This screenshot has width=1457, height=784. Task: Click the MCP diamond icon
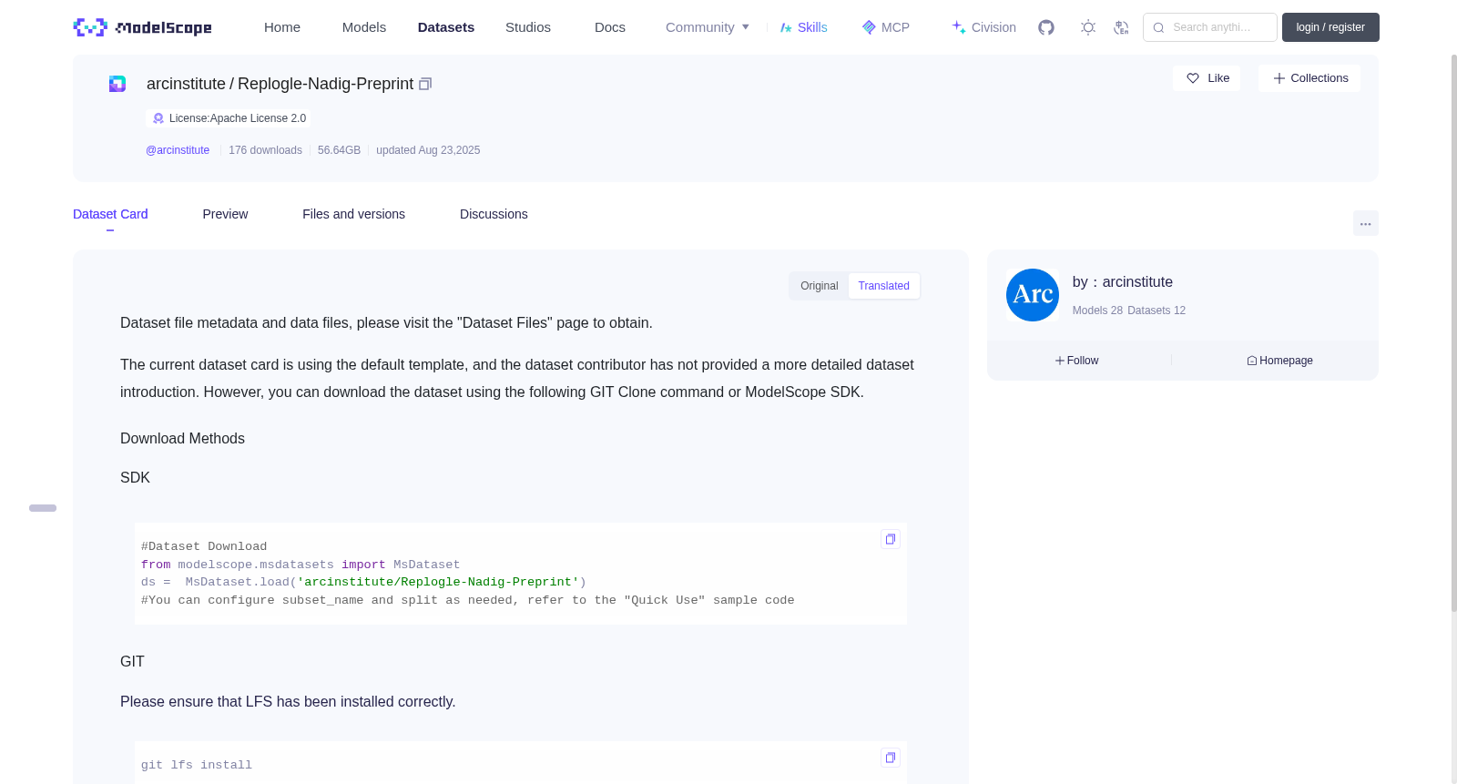pyautogui.click(x=869, y=27)
